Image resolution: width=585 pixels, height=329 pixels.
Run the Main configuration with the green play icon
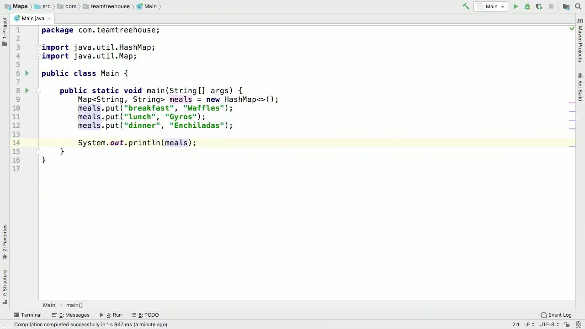[x=515, y=6]
